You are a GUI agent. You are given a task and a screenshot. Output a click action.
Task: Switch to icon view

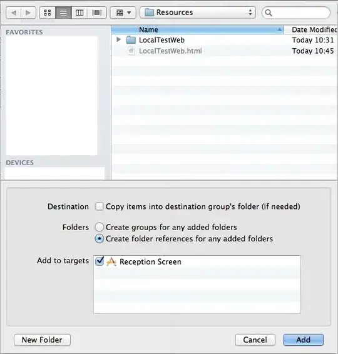click(48, 13)
